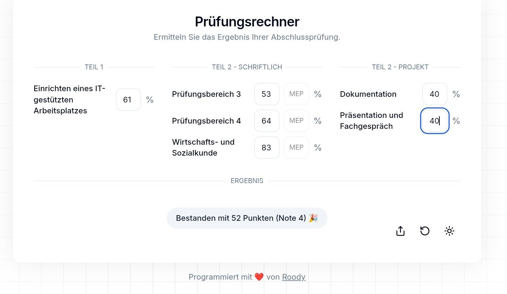Screen dimensions: 507x294
Task: Click the MEP field for Prüfungsbereich 4
Action: tap(296, 121)
